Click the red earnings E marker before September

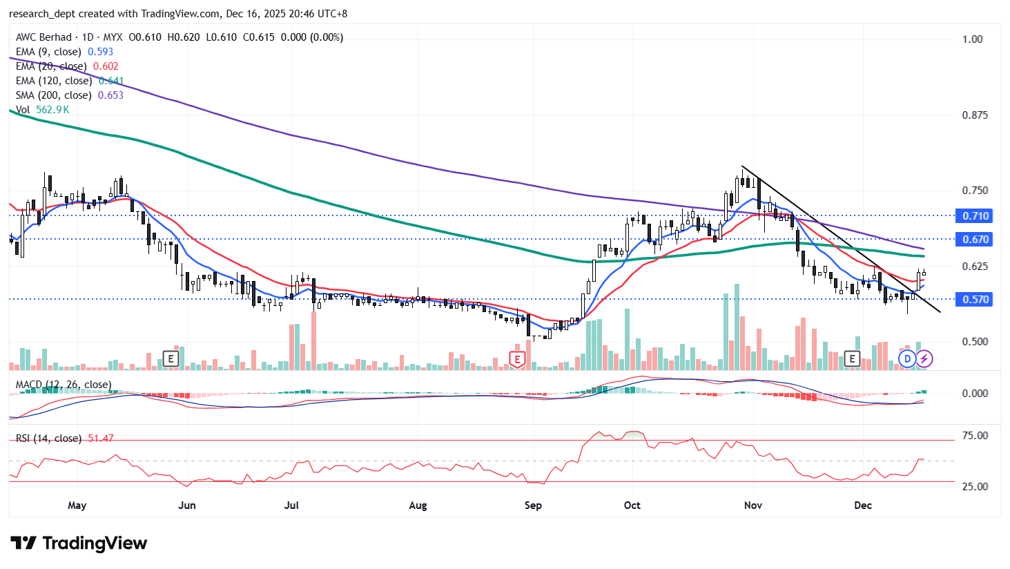click(517, 358)
